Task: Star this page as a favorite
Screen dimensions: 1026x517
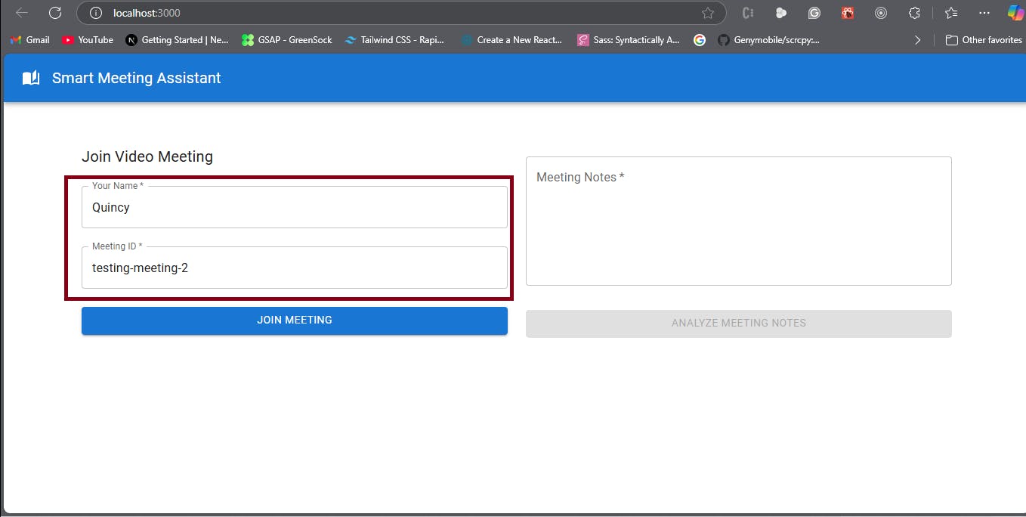Action: click(707, 13)
